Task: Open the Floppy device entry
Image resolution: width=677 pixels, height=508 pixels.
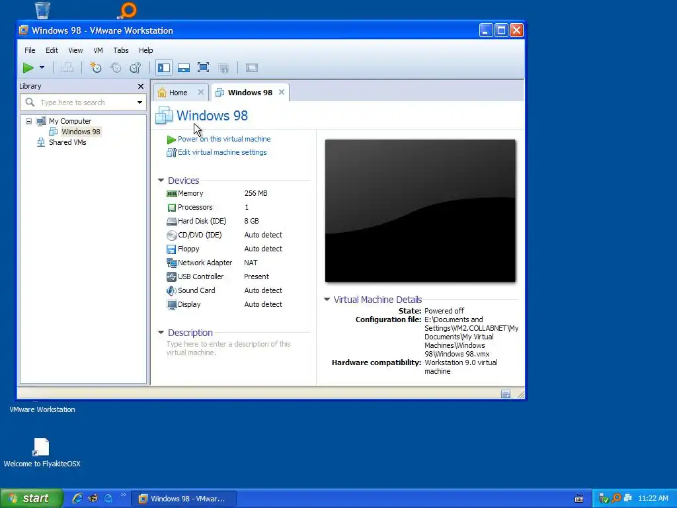Action: [x=188, y=249]
